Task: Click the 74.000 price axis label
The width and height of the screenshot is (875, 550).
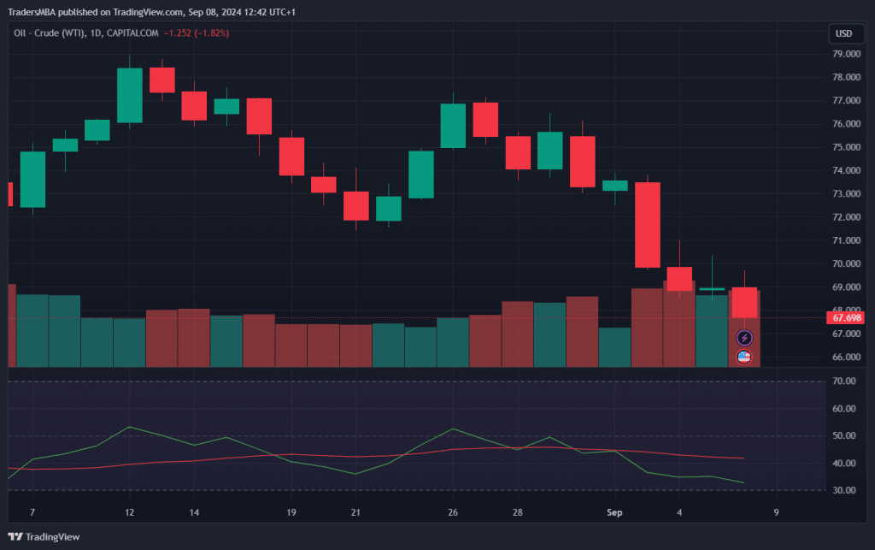Action: (x=847, y=170)
